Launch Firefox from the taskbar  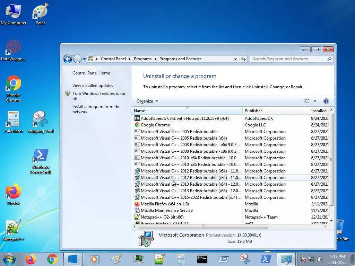[31, 259]
